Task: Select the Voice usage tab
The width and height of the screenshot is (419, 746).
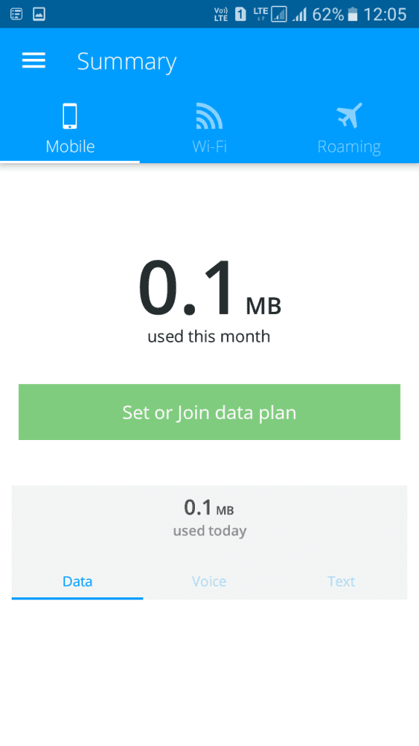Action: (209, 581)
